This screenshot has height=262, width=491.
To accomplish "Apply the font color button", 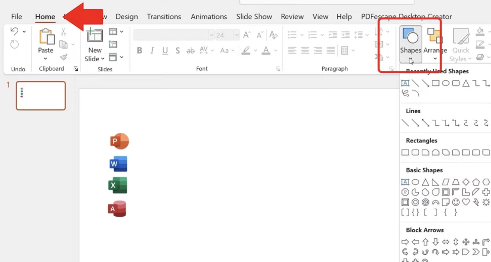I will 266,51.
